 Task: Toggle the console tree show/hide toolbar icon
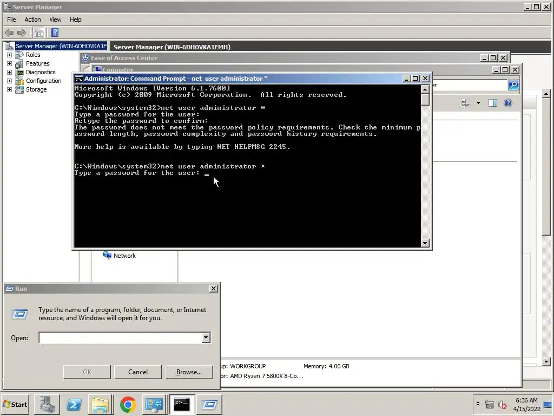tap(38, 33)
